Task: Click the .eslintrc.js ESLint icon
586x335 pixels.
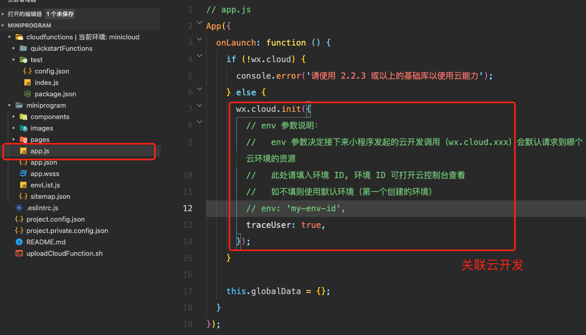Action: click(19, 208)
